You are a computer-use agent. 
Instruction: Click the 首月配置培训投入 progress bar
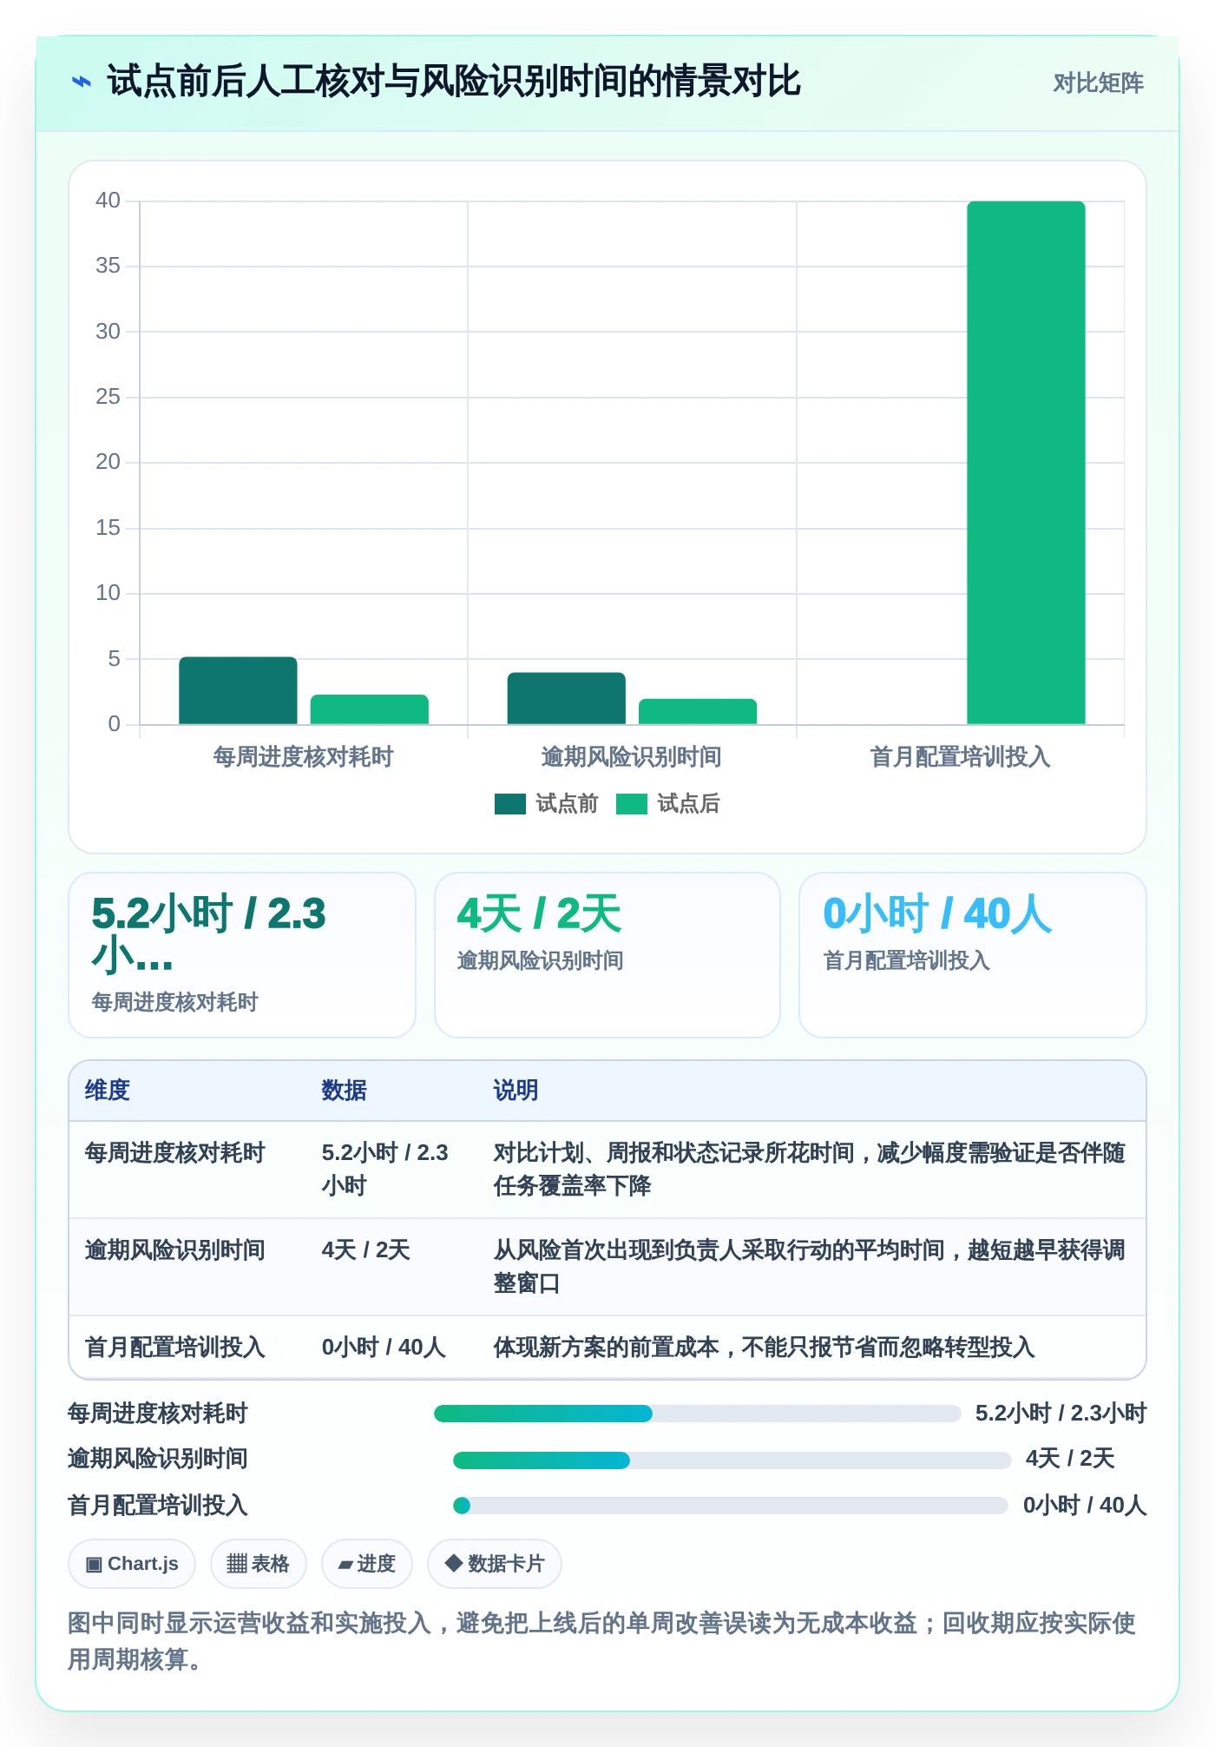731,1506
